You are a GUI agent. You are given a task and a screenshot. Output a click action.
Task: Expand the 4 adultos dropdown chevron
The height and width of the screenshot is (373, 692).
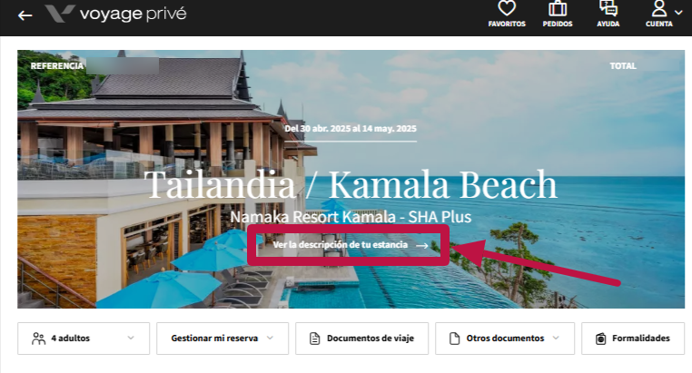pyautogui.click(x=131, y=338)
